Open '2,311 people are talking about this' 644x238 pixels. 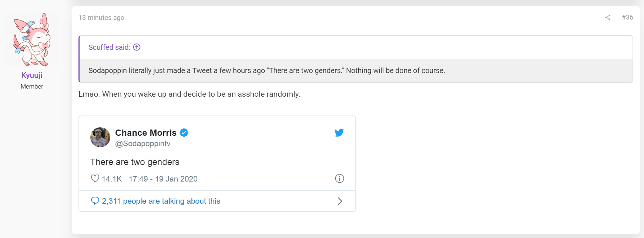click(161, 201)
